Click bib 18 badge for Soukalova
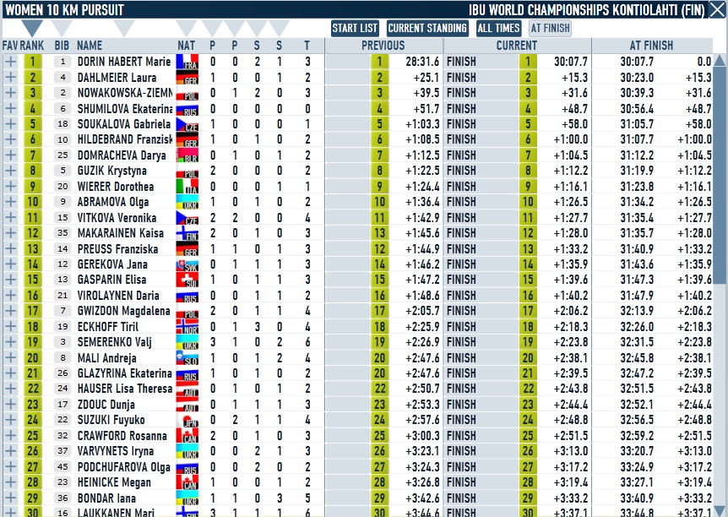728x517 pixels. pos(62,124)
